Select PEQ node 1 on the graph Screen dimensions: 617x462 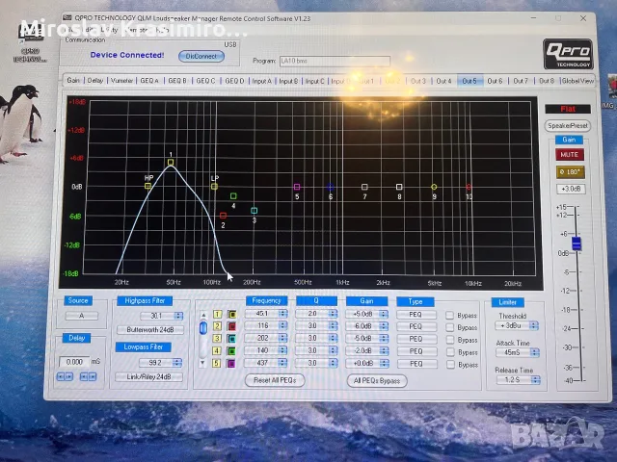(x=171, y=162)
